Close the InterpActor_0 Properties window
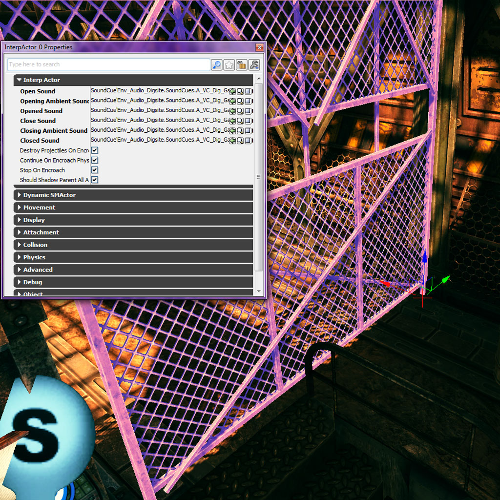500x500 pixels. 260,47
